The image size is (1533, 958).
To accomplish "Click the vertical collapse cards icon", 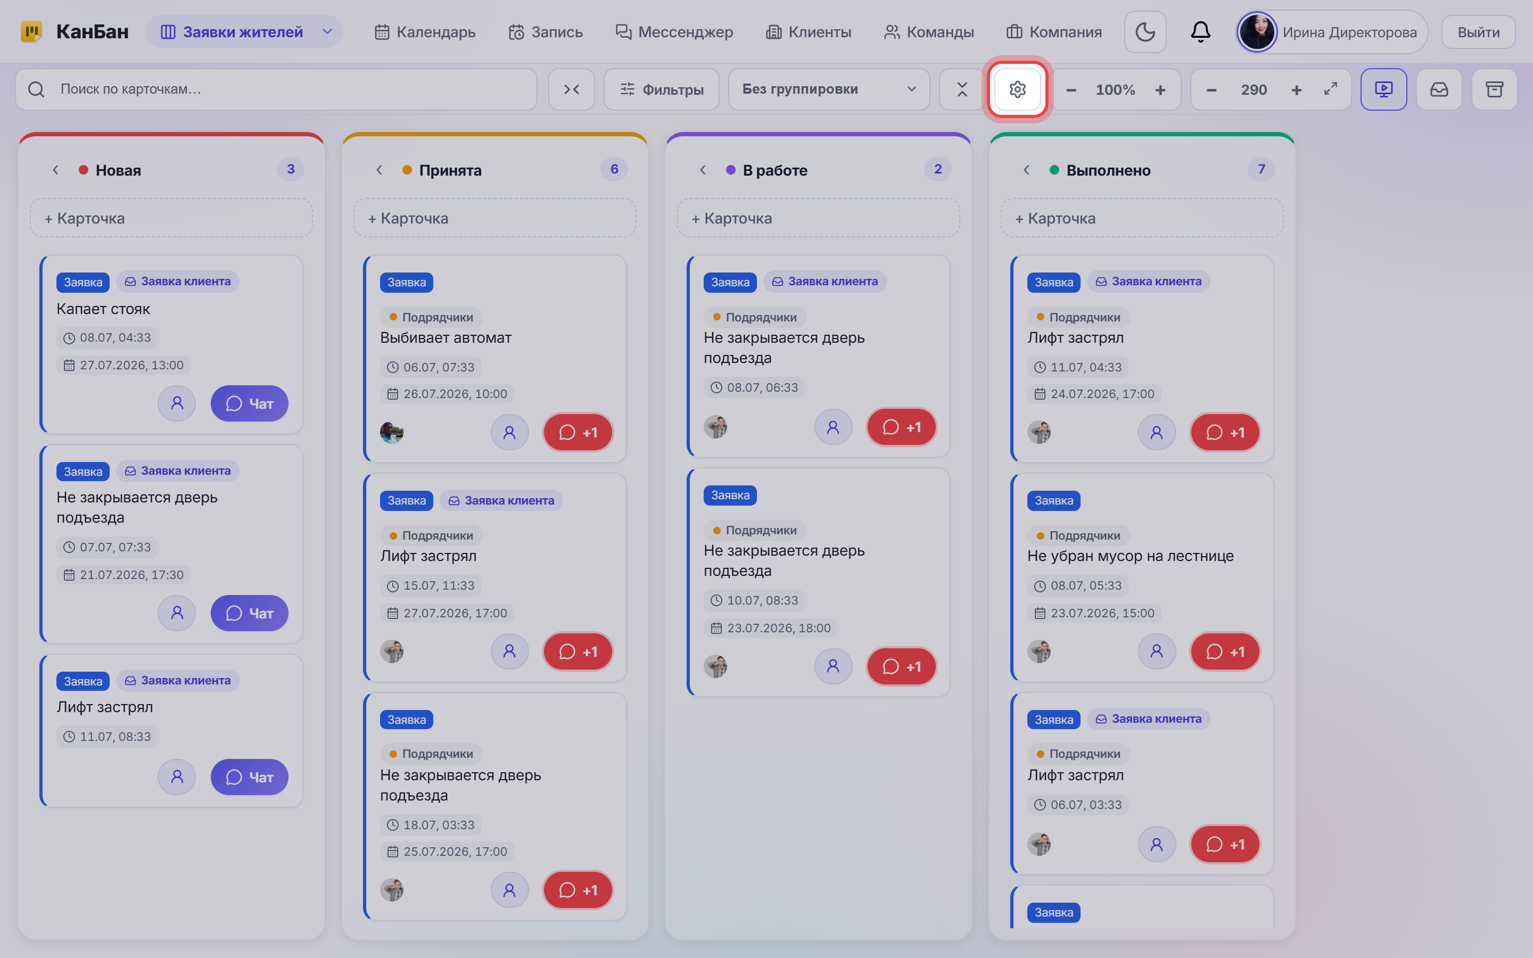I will [962, 89].
